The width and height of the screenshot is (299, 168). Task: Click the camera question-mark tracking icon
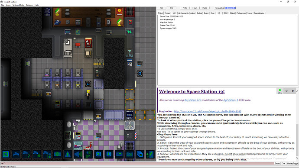(26, 154)
